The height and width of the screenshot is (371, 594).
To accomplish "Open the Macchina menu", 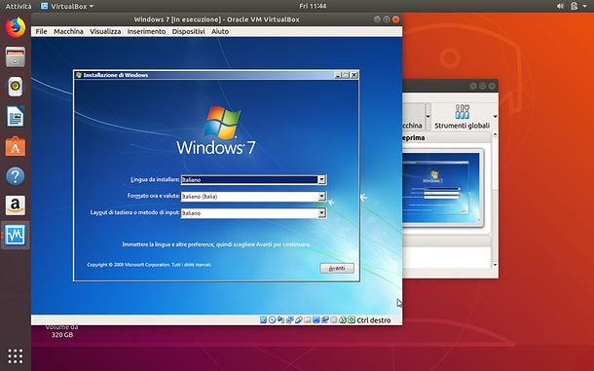I will pos(68,31).
